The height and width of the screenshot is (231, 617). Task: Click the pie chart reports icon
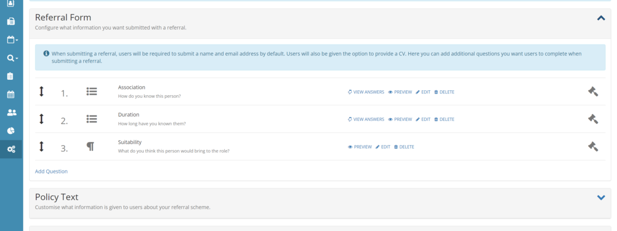pos(10,131)
